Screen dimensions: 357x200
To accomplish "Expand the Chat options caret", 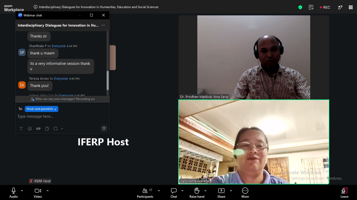I will [x=182, y=191].
